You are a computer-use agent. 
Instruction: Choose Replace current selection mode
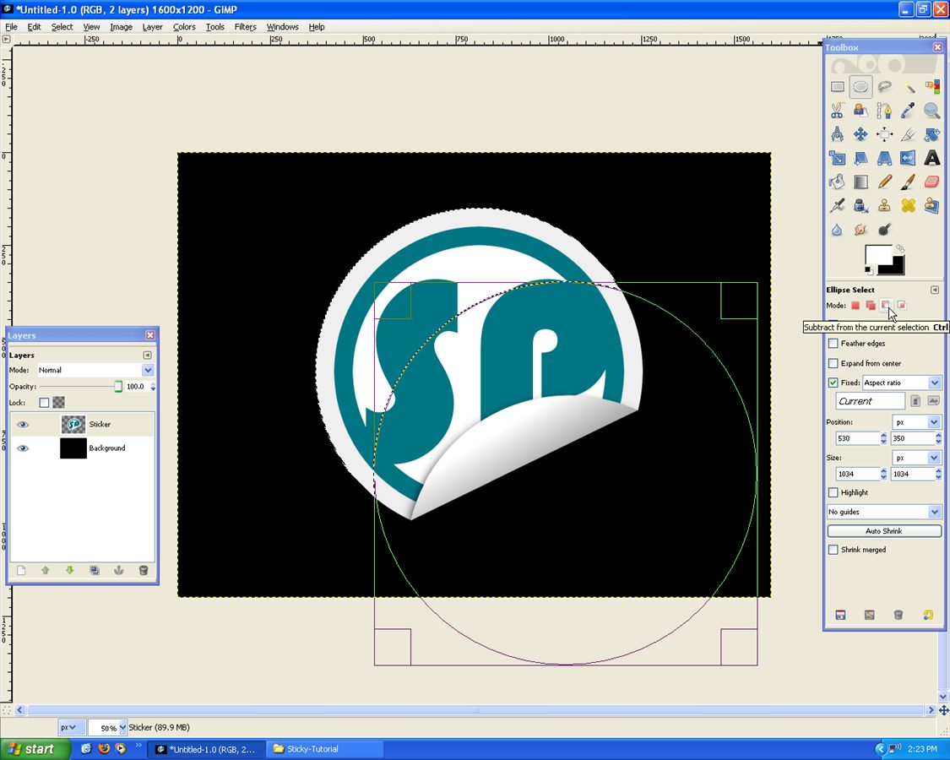855,306
